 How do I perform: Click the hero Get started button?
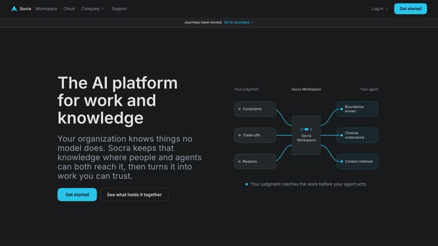[77, 195]
